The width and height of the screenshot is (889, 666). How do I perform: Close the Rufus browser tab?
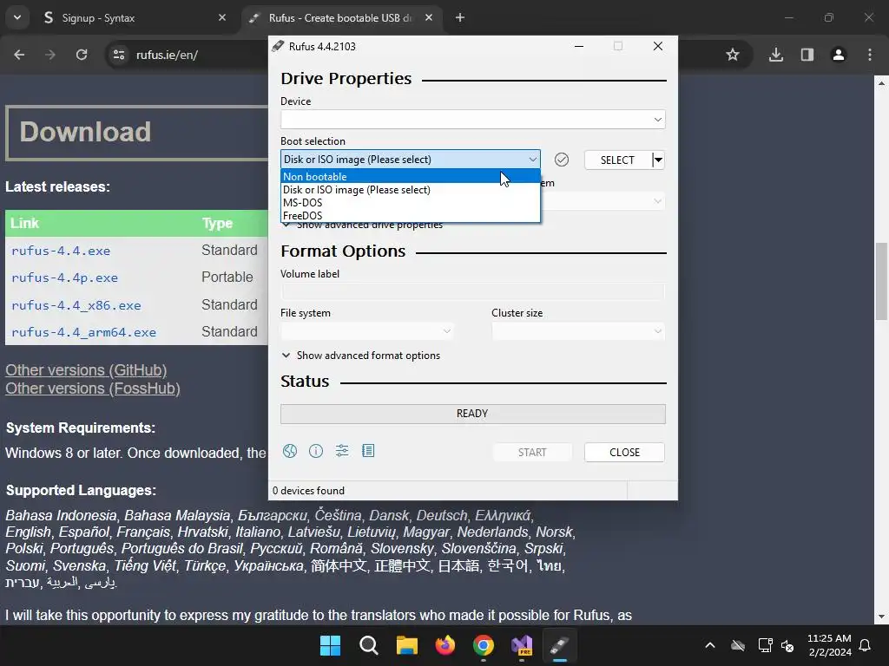tap(429, 18)
